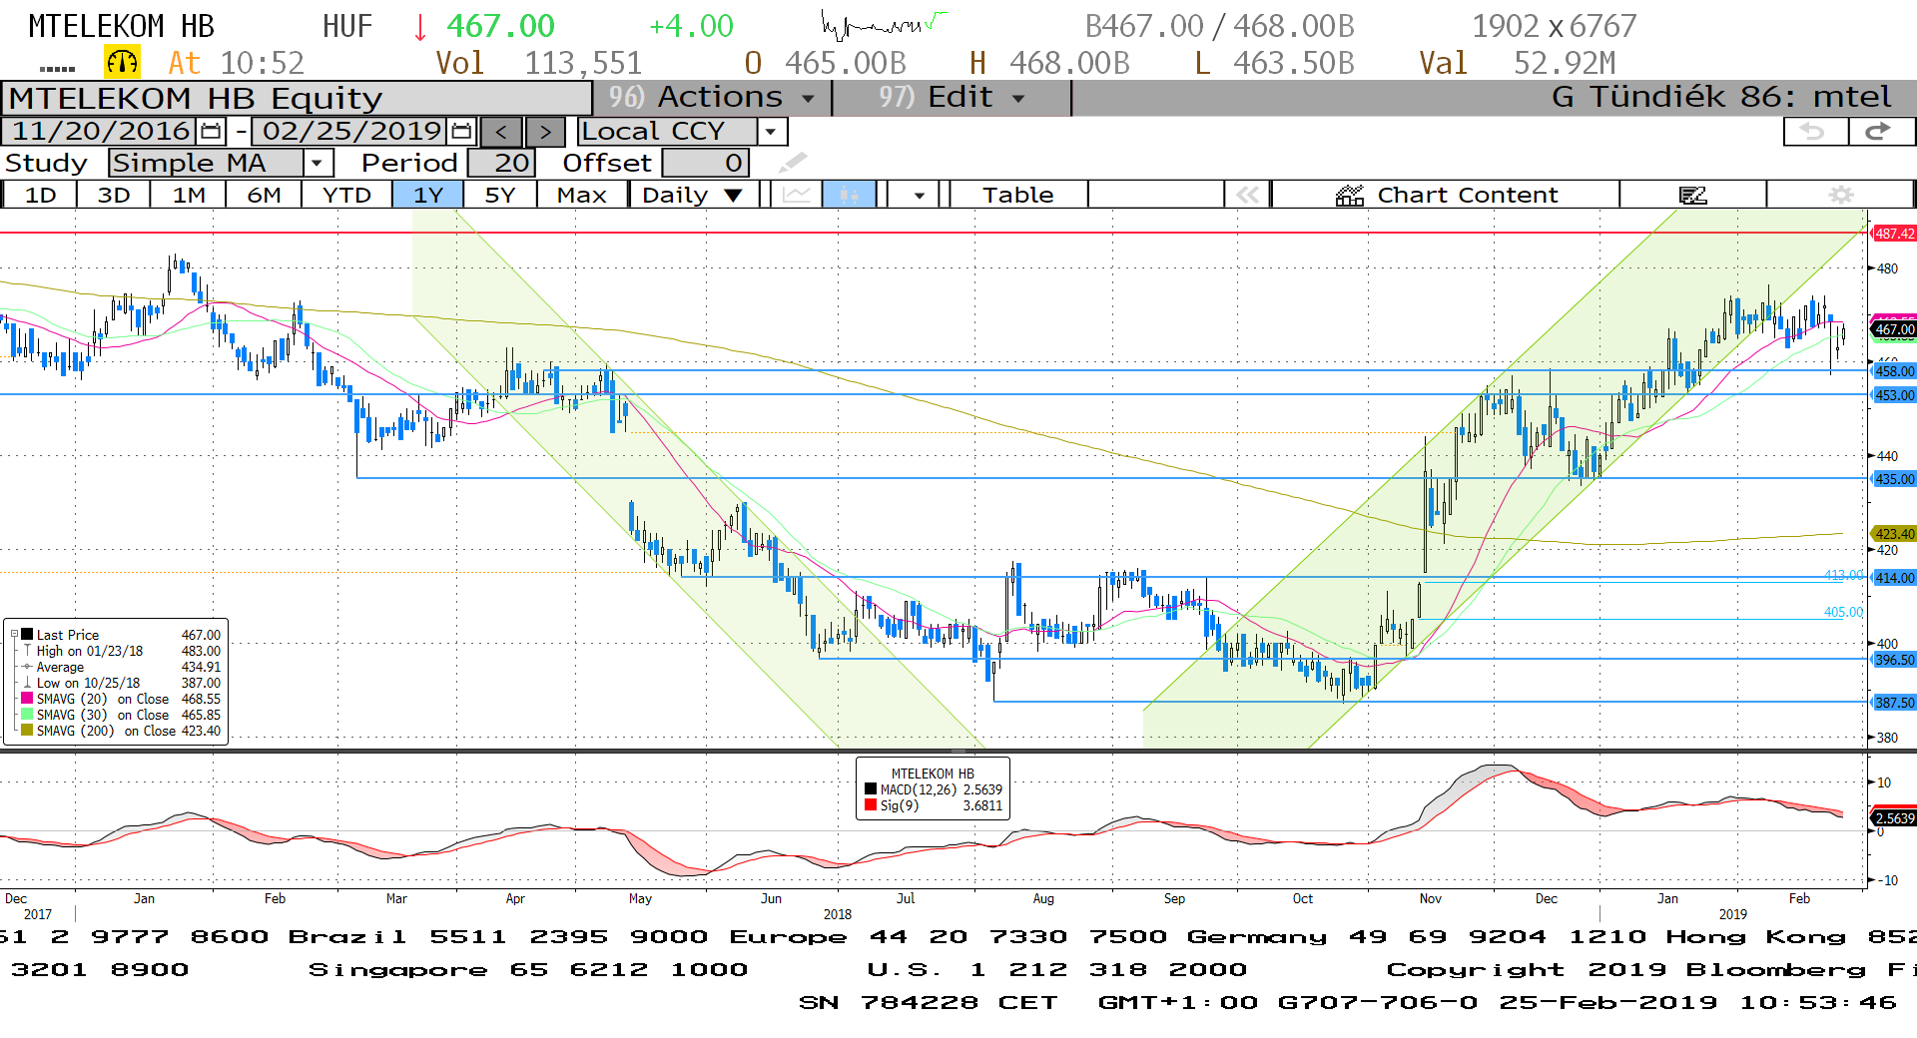Click the green SMAVG (30) color swatch
1917x1038 pixels.
[x=27, y=715]
